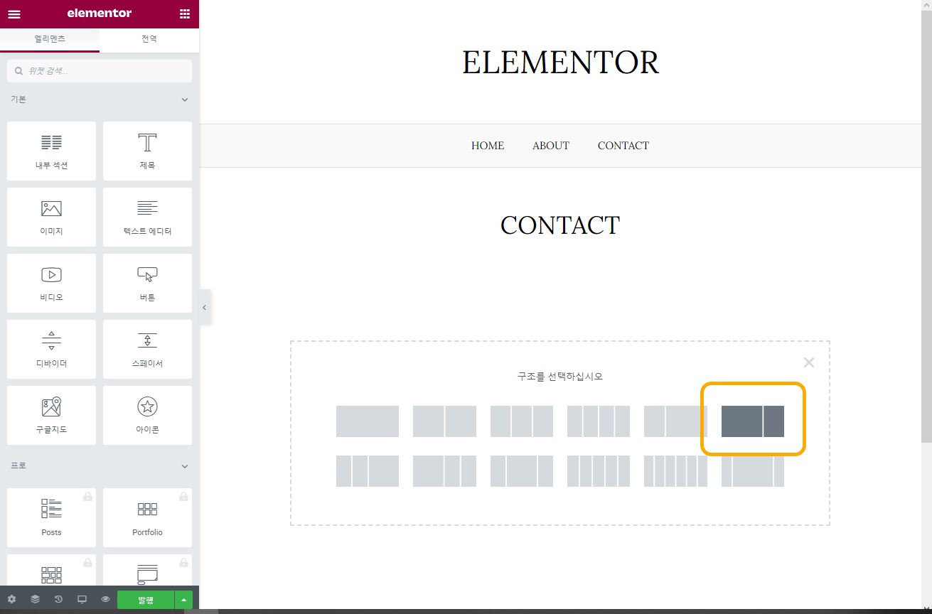
Task: Choose the two equal columns structure
Action: point(444,421)
